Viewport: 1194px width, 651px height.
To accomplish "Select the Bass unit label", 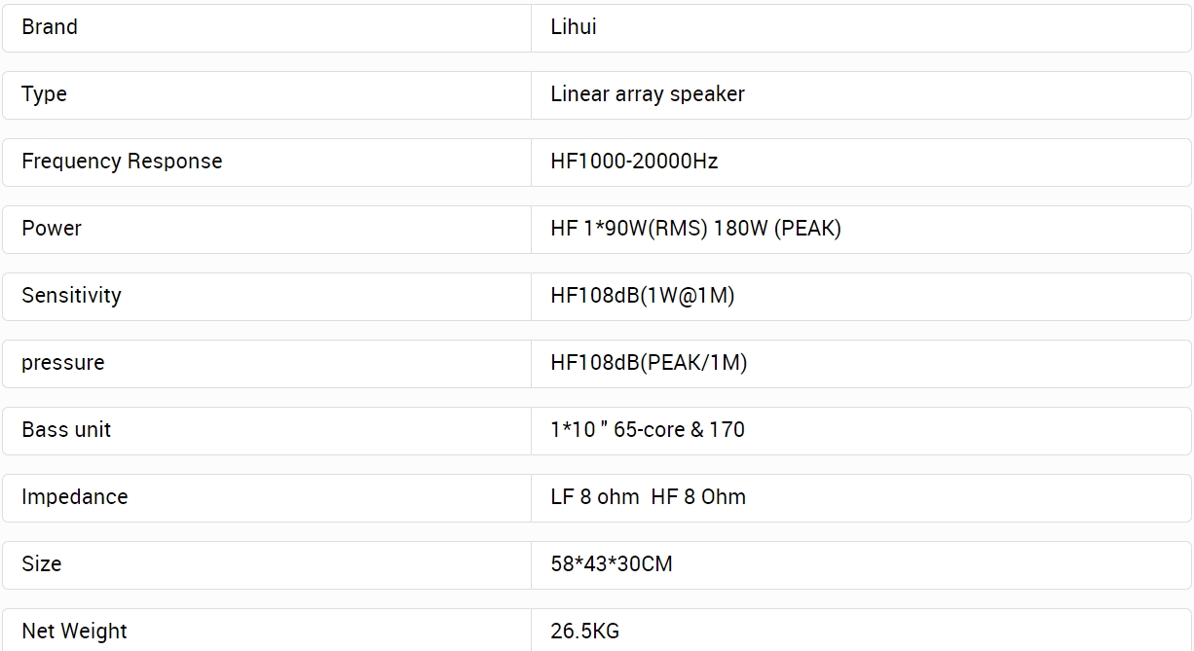I will [x=66, y=430].
